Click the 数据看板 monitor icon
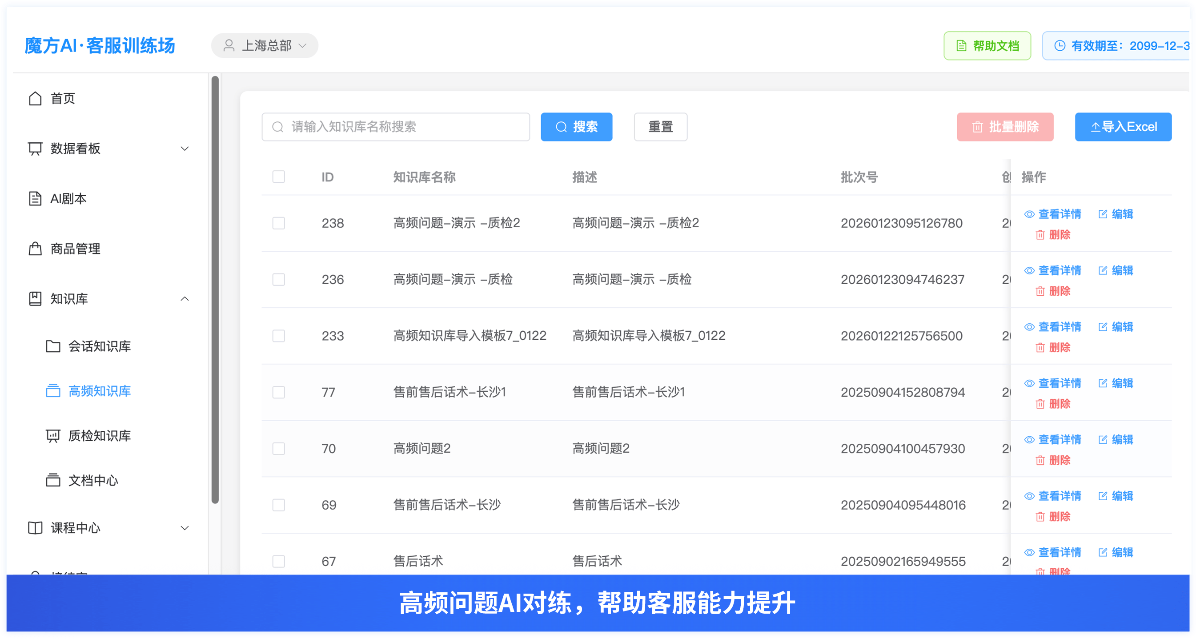Viewport: 1196px width, 639px height. [35, 149]
